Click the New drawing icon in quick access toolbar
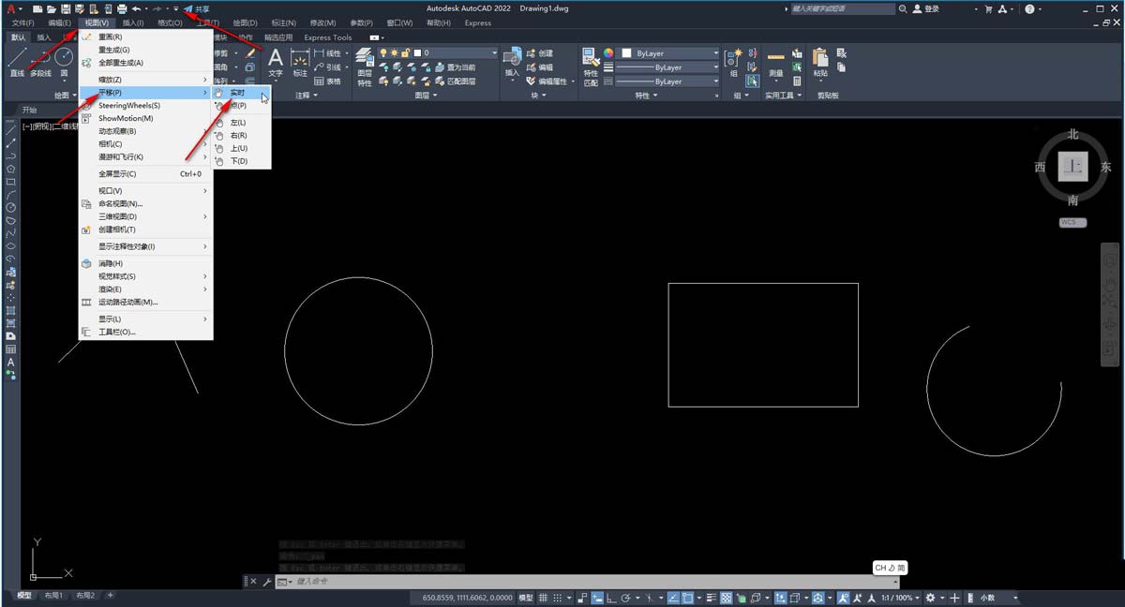This screenshot has width=1125, height=607. pyautogui.click(x=37, y=8)
